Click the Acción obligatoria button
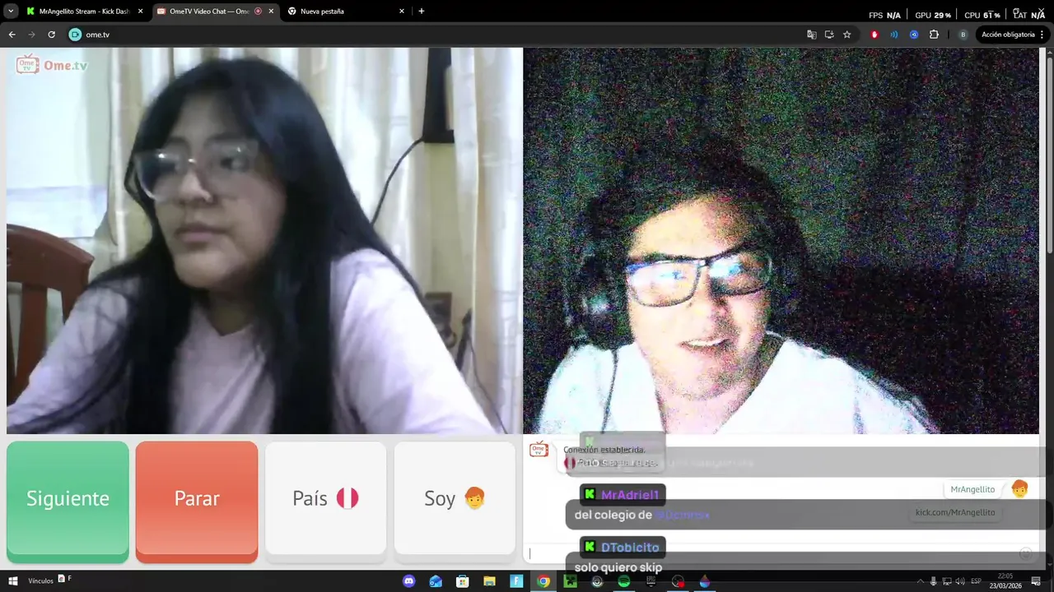 1012,35
